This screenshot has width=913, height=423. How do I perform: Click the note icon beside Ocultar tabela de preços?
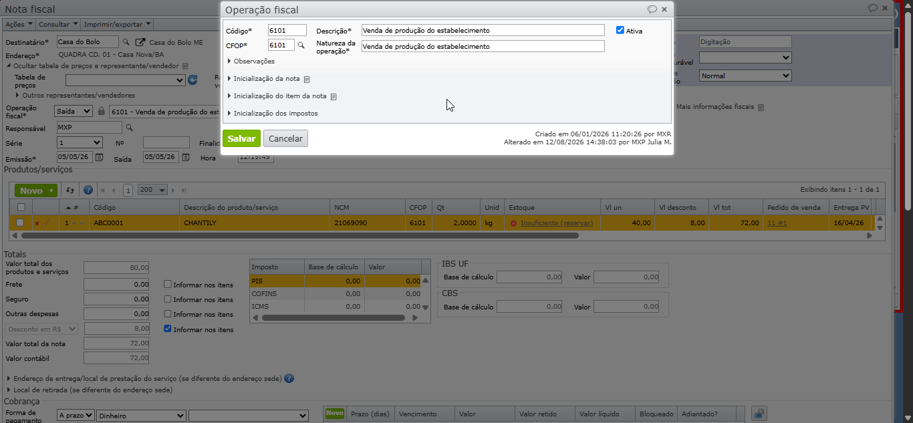pos(185,66)
